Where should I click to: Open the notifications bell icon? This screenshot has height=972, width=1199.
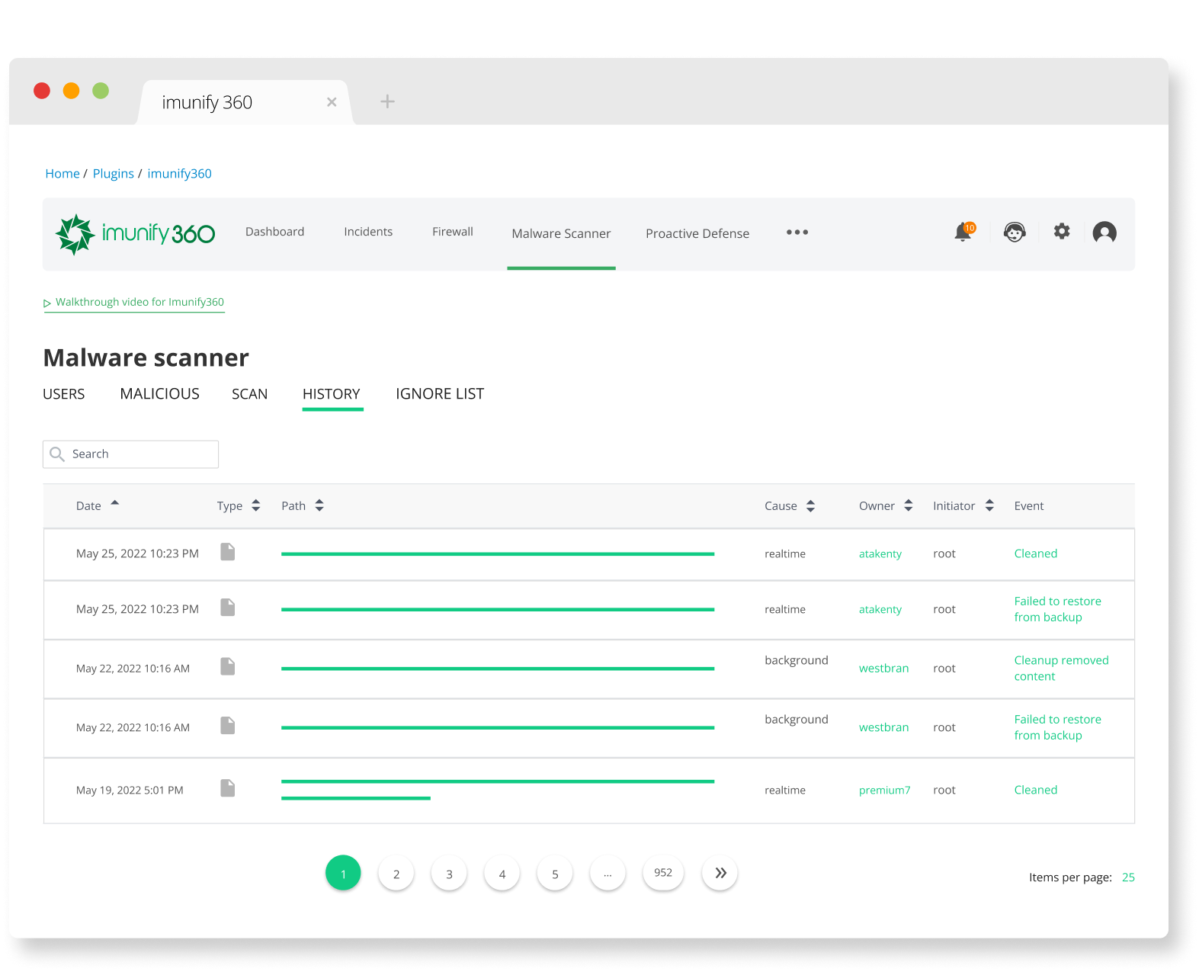pos(964,232)
